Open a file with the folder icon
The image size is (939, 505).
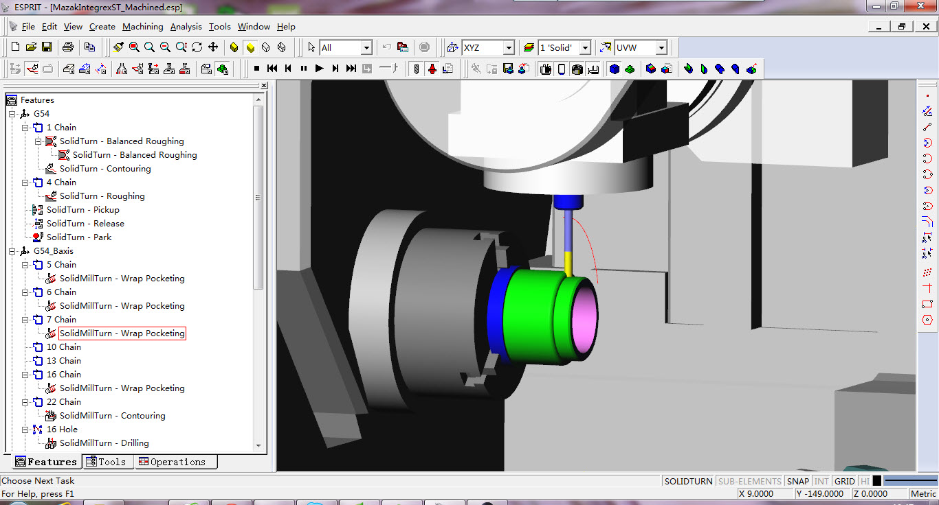31,47
